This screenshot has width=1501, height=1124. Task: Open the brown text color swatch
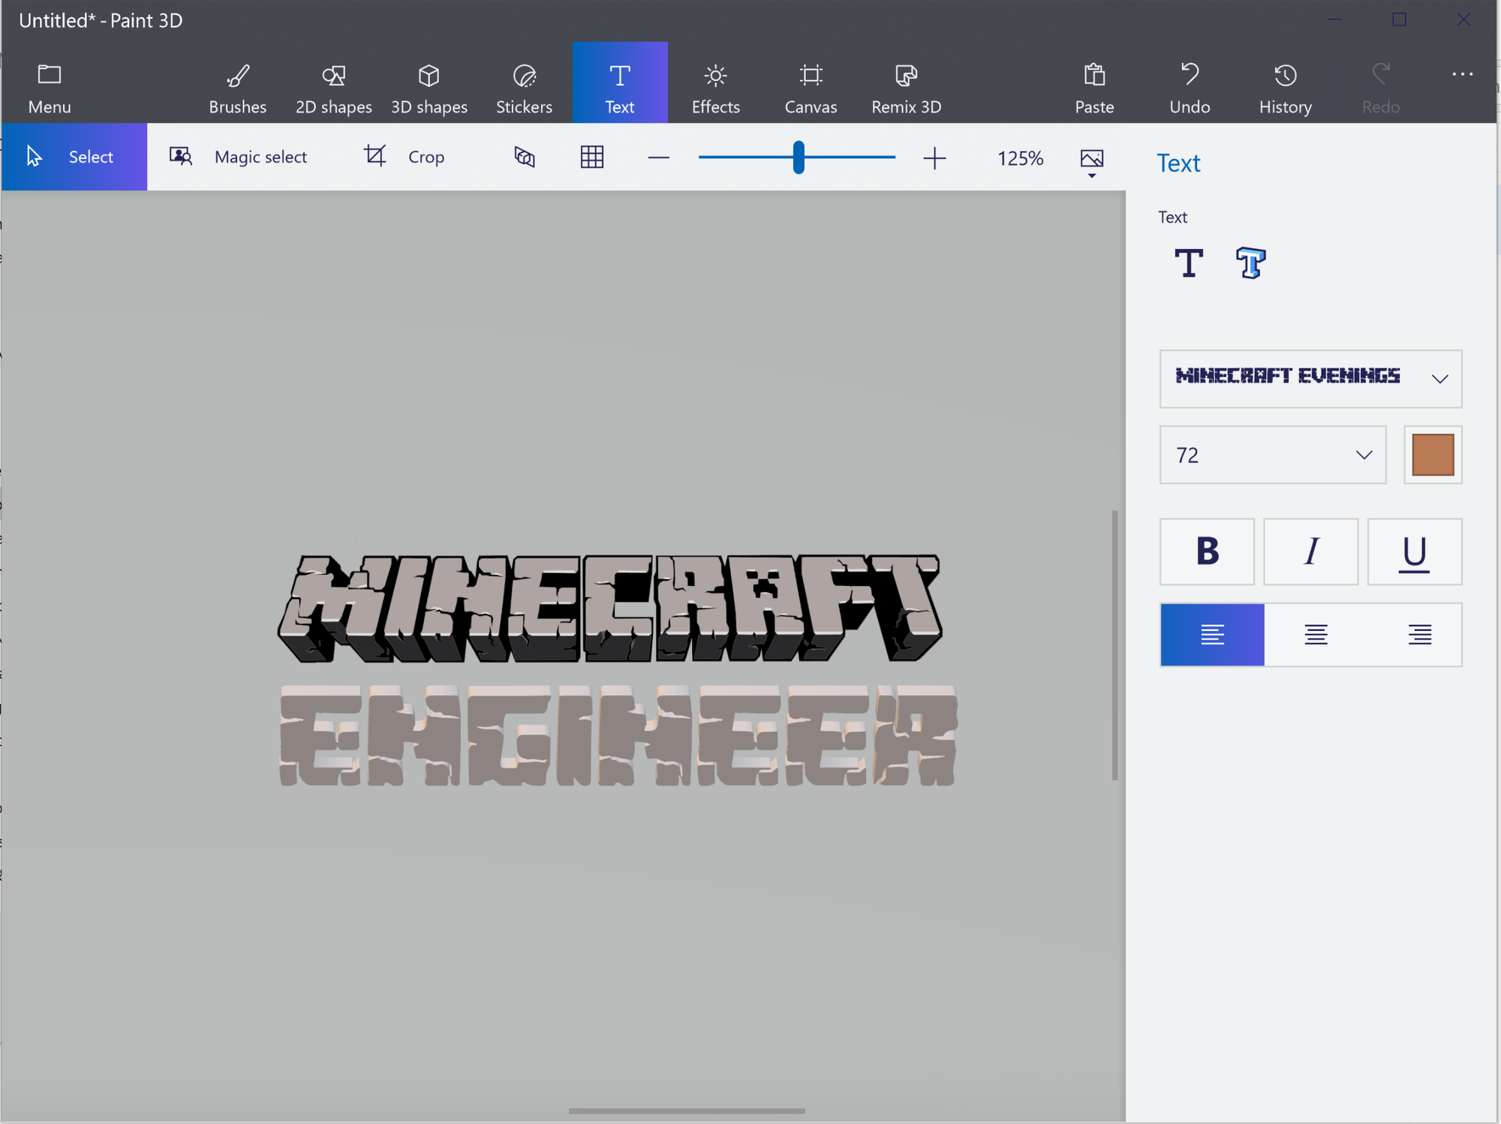tap(1433, 455)
